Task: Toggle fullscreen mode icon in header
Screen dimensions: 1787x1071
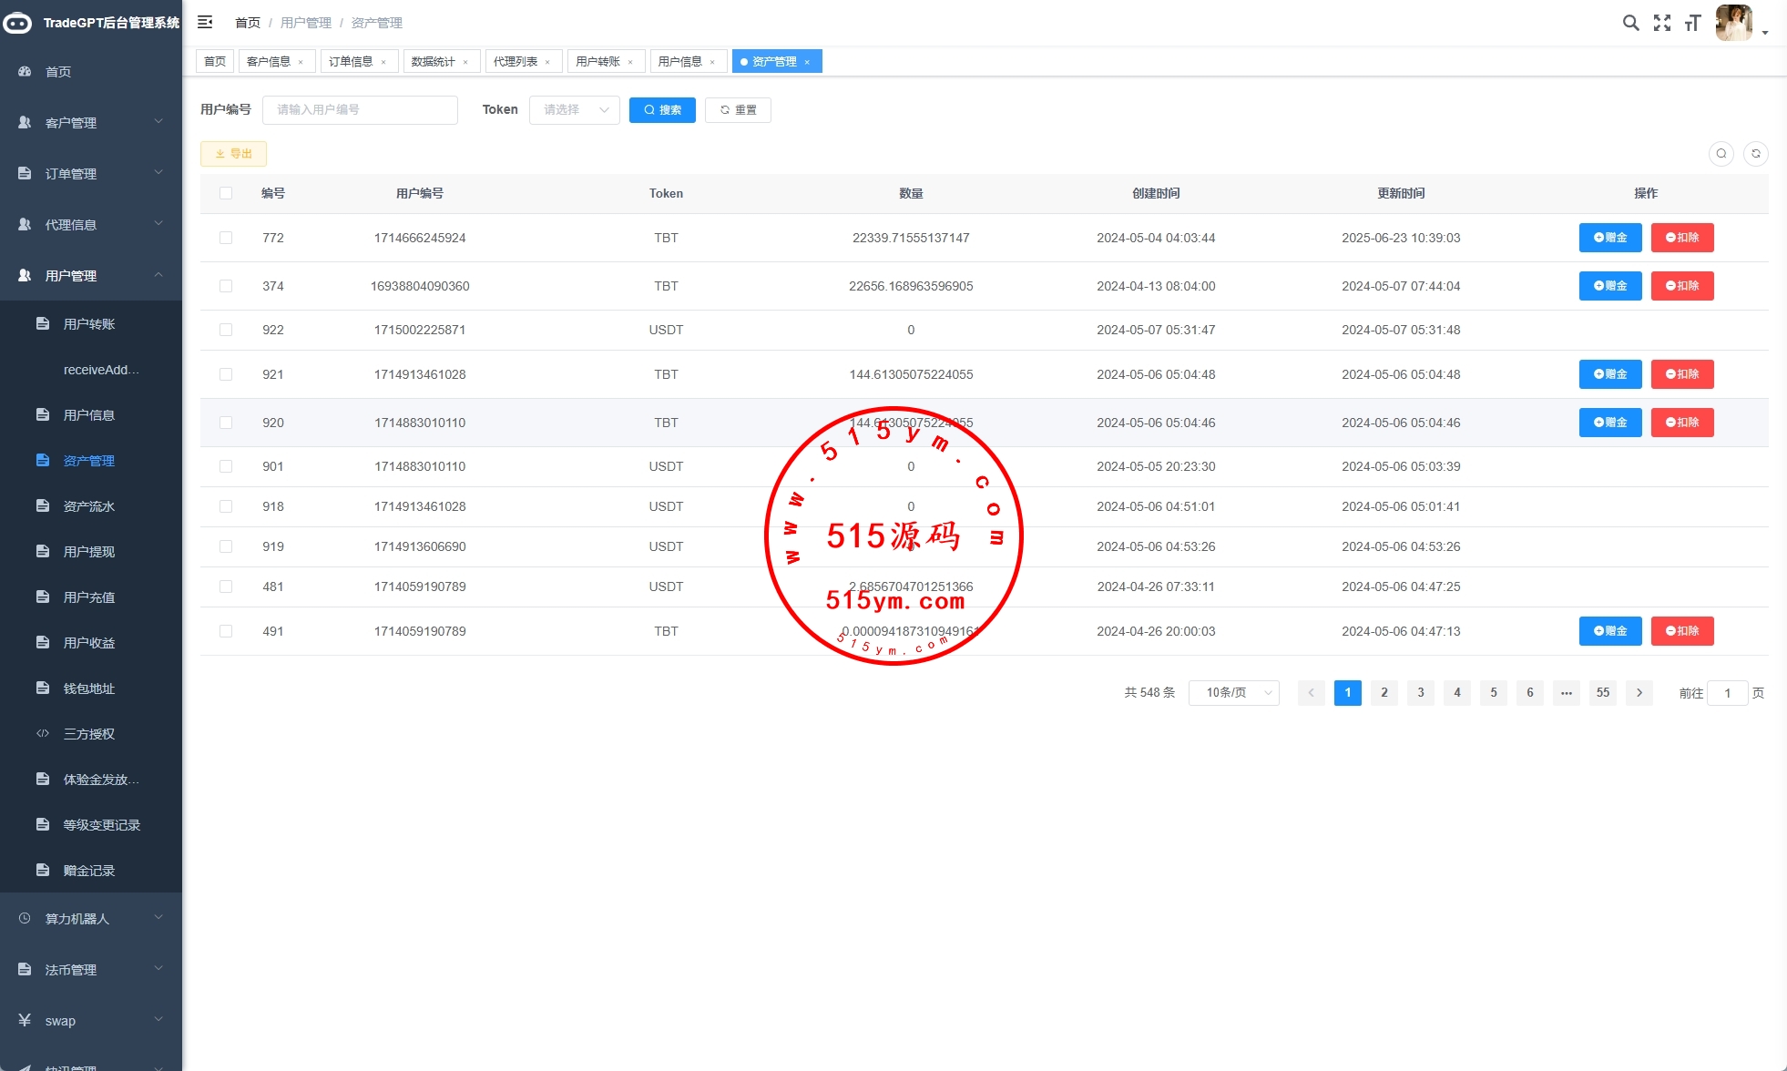Action: pos(1662,23)
